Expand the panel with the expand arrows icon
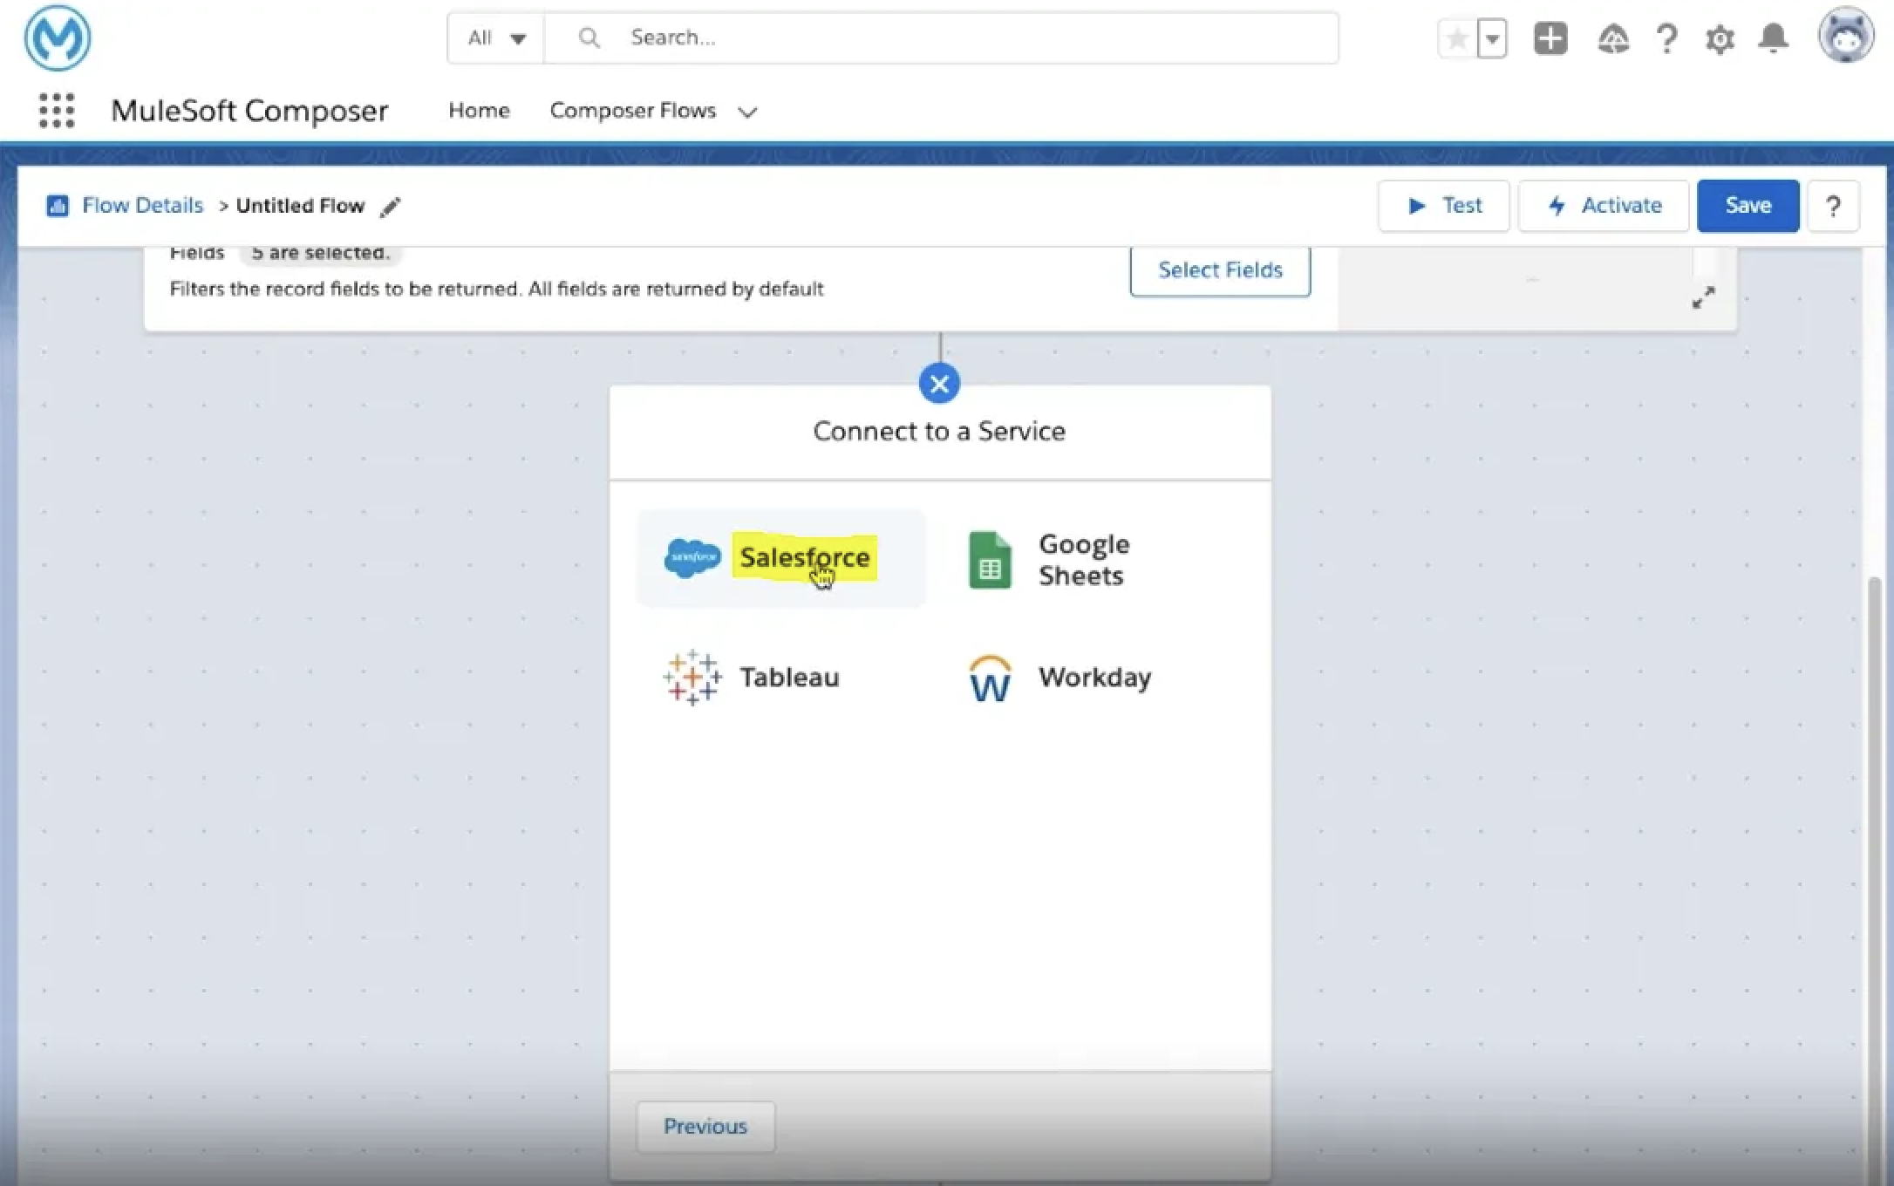Viewport: 1894px width, 1186px height. (1703, 298)
